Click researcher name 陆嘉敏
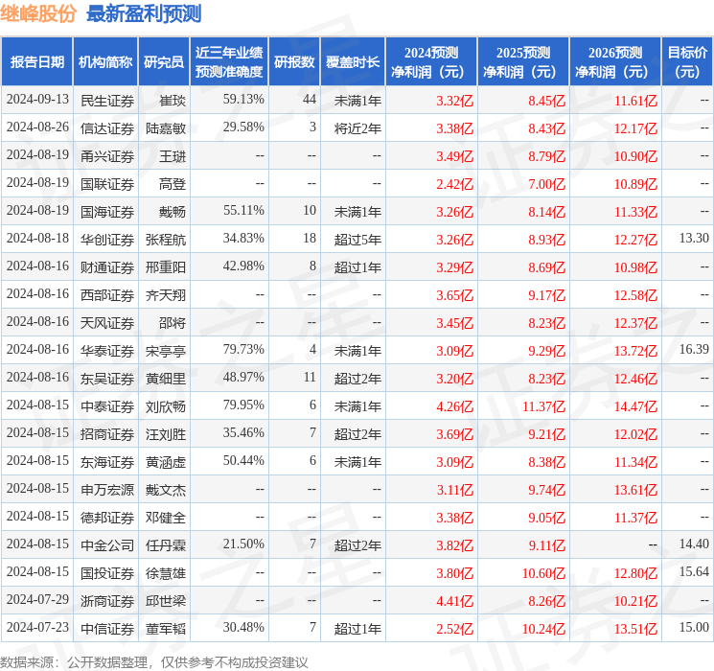 pyautogui.click(x=166, y=128)
